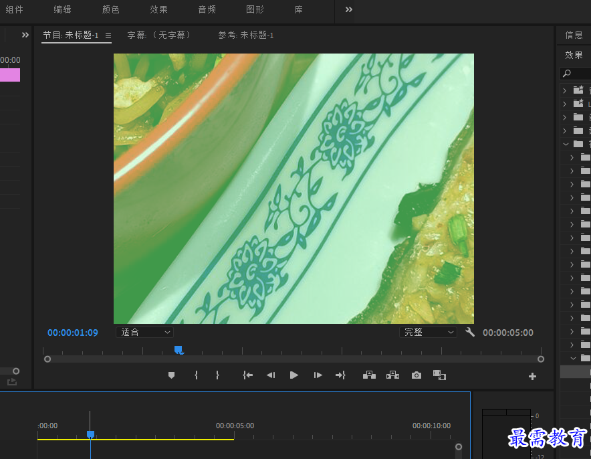Expand the fourth folder in effects list

pos(565,131)
